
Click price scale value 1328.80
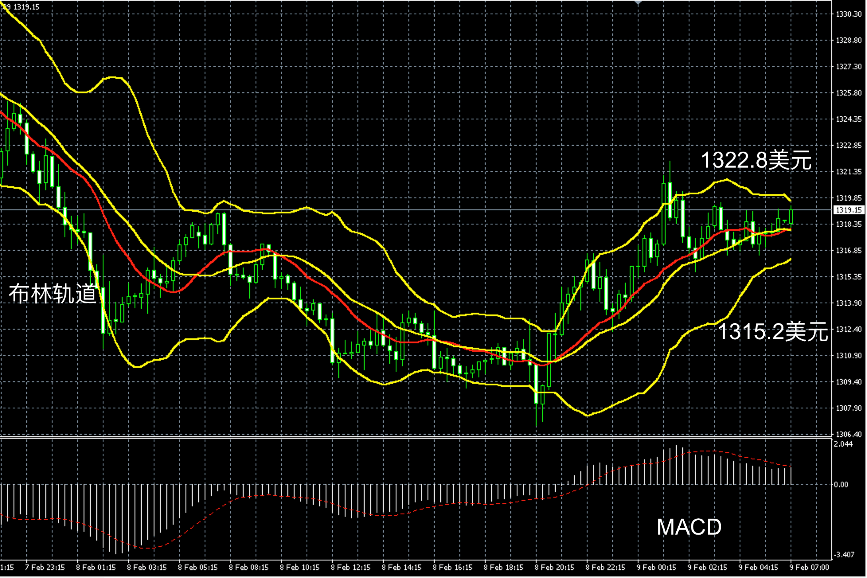tap(848, 40)
